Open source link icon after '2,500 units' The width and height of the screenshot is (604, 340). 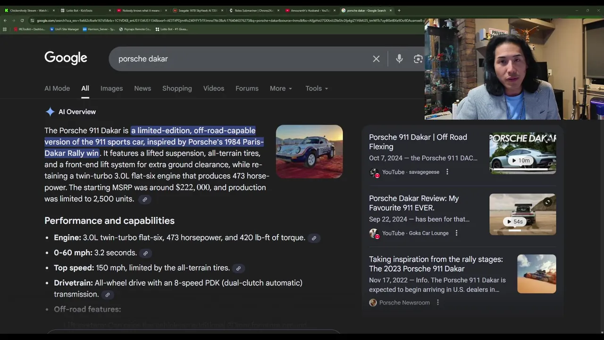[x=145, y=199]
